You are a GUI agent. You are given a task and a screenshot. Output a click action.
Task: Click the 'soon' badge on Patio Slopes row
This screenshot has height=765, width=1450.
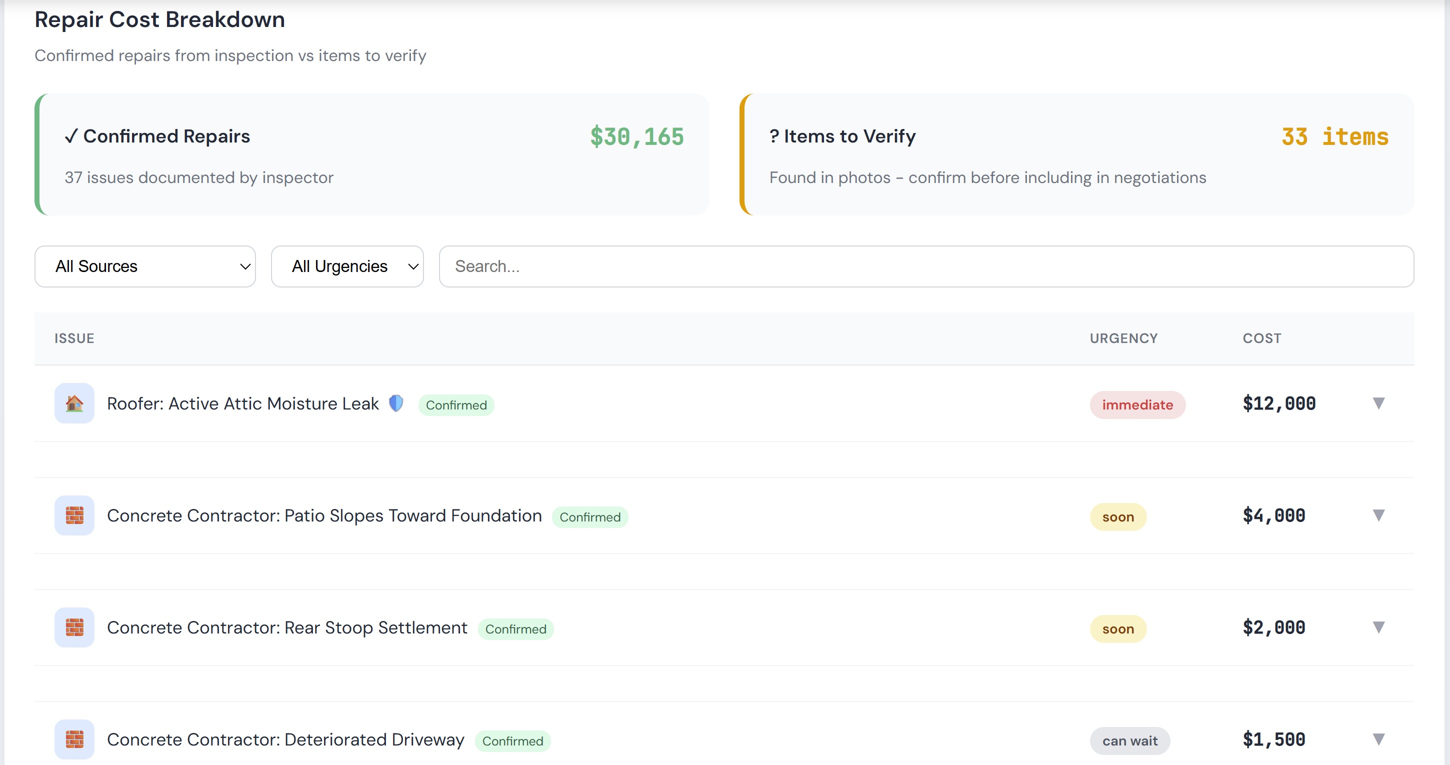click(x=1118, y=516)
